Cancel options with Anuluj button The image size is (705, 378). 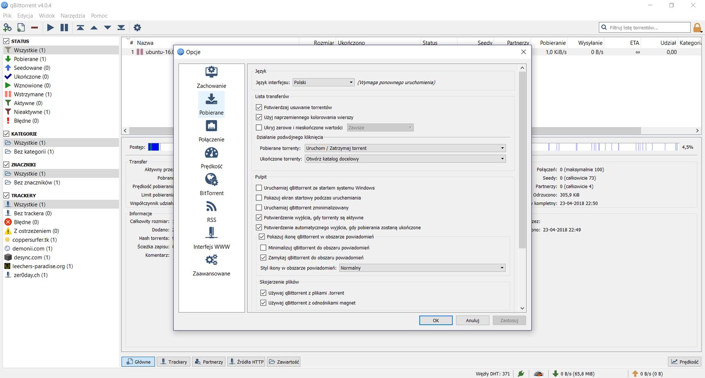tap(473, 321)
